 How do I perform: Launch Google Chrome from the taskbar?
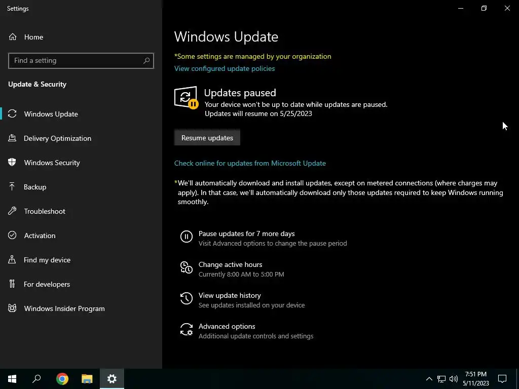62,379
